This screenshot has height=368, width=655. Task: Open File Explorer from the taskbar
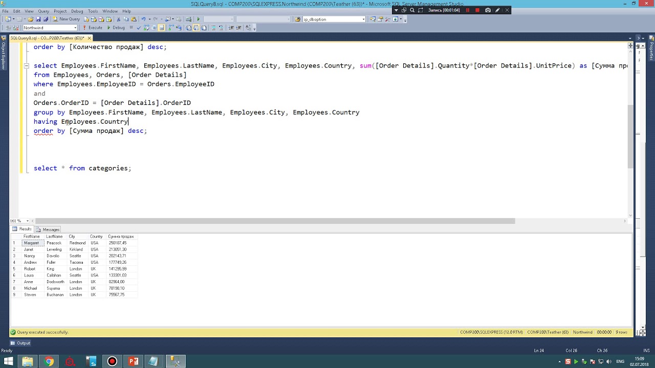(28, 361)
